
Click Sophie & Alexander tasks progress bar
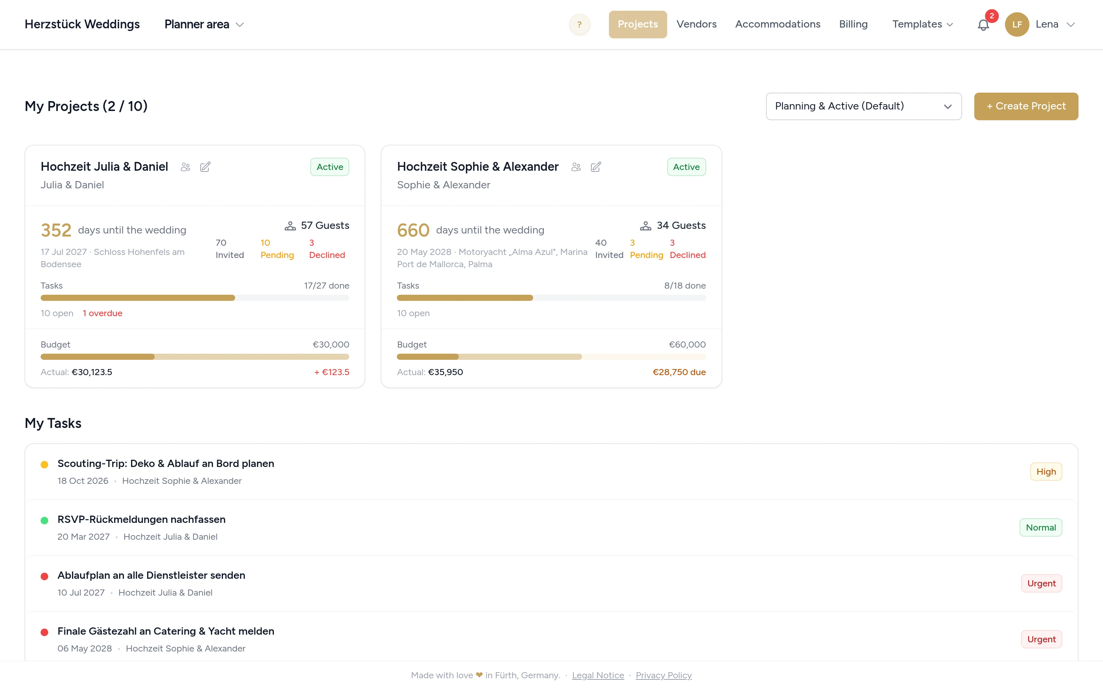[551, 298]
